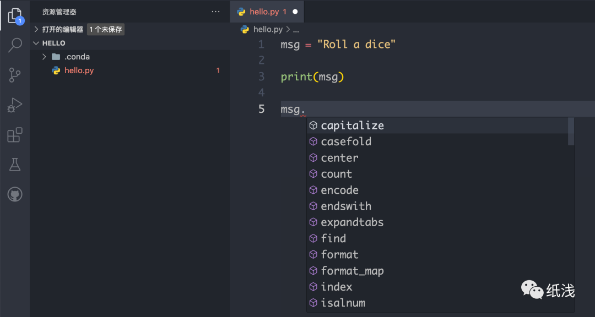The height and width of the screenshot is (317, 595).
Task: Click the Python icon on the hello.py tab
Action: (x=241, y=11)
